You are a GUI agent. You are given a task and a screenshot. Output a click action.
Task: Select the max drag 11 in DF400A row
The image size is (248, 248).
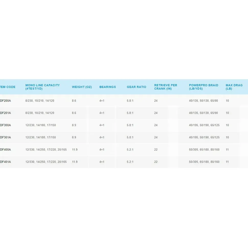point(227,149)
